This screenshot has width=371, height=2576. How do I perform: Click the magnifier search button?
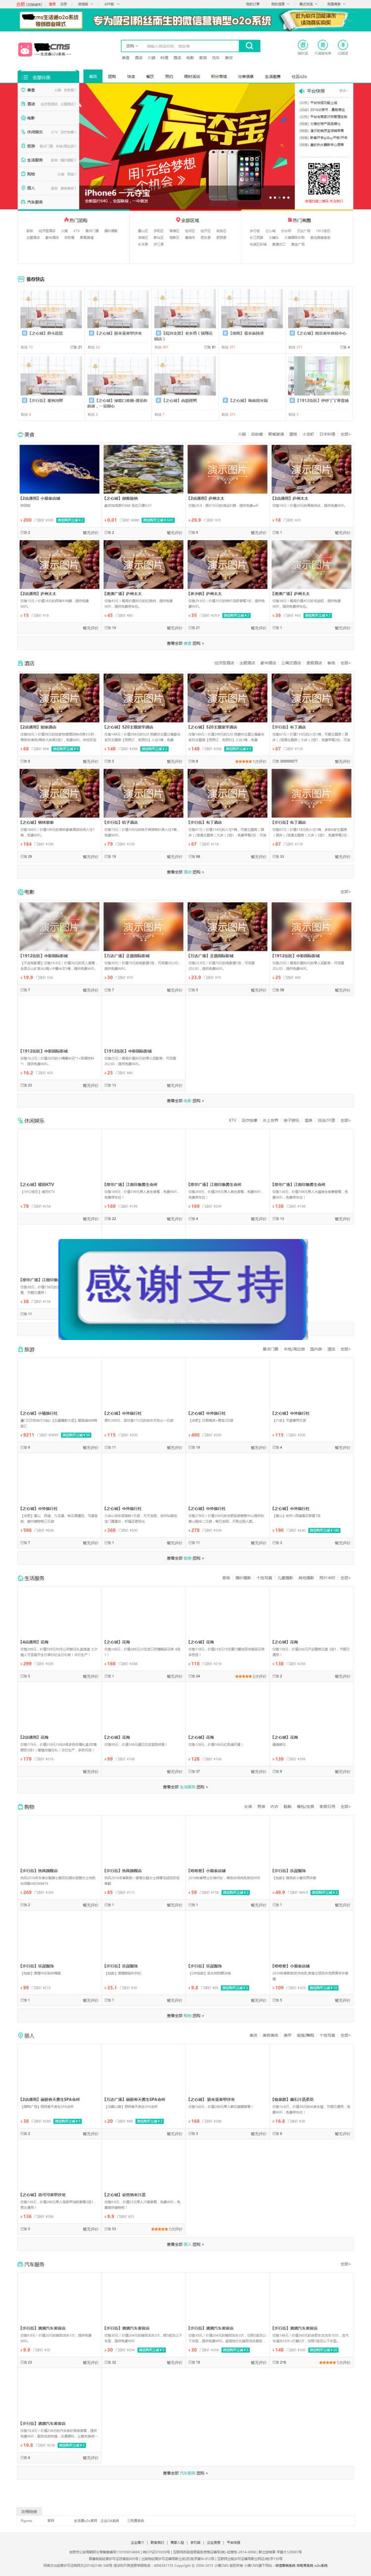pyautogui.click(x=250, y=46)
